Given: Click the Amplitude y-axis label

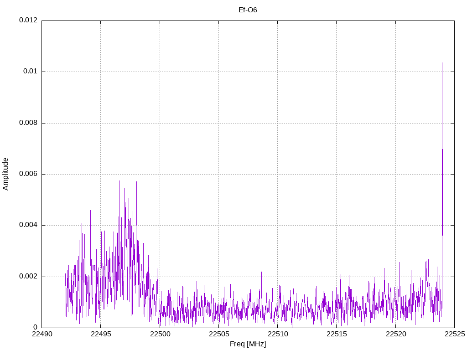Looking at the screenshot, I should pyautogui.click(x=5, y=174).
